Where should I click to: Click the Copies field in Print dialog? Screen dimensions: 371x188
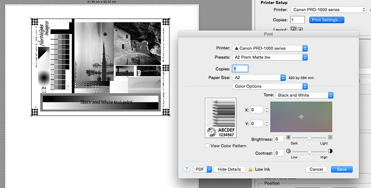pos(240,68)
